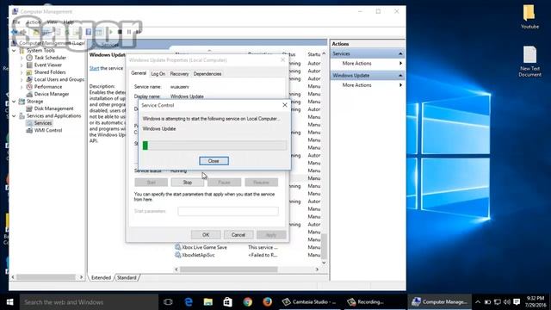This screenshot has height=310, width=551.
Task: Open the File menu
Action: point(16,22)
